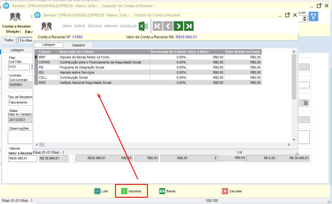332x204 pixels.
Task: Click EDITAR in the Tributos toolbar
Action: pos(80,26)
